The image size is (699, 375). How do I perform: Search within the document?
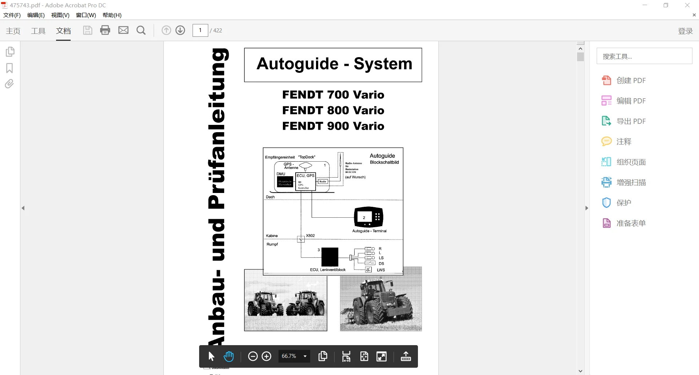[141, 30]
